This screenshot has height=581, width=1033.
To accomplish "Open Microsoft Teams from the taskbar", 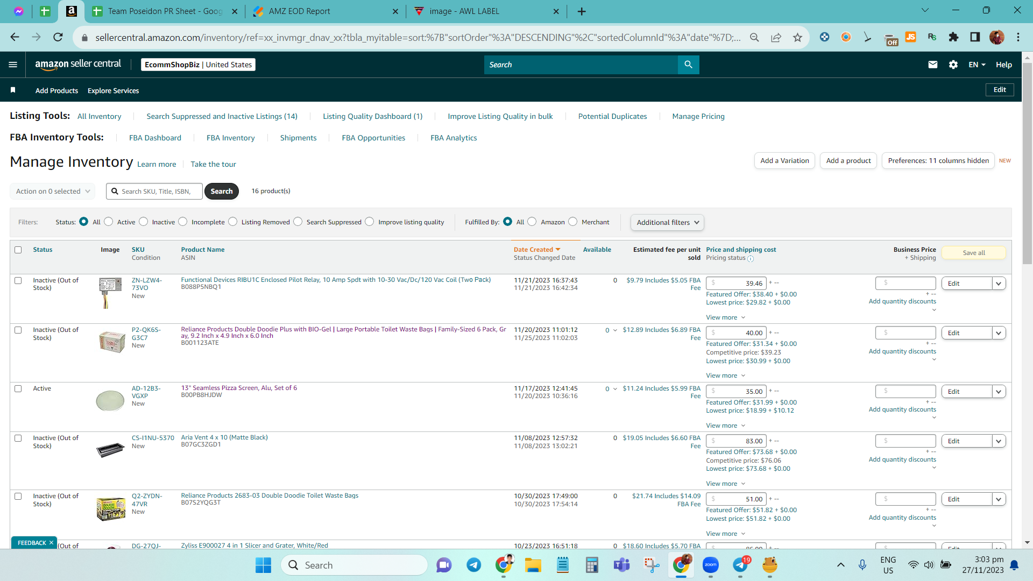I will tap(621, 565).
